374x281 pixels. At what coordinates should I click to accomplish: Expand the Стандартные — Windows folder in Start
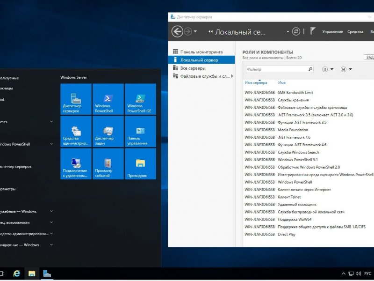(51, 245)
